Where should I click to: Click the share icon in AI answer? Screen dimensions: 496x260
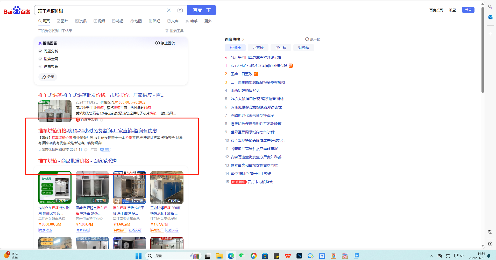[x=44, y=77]
